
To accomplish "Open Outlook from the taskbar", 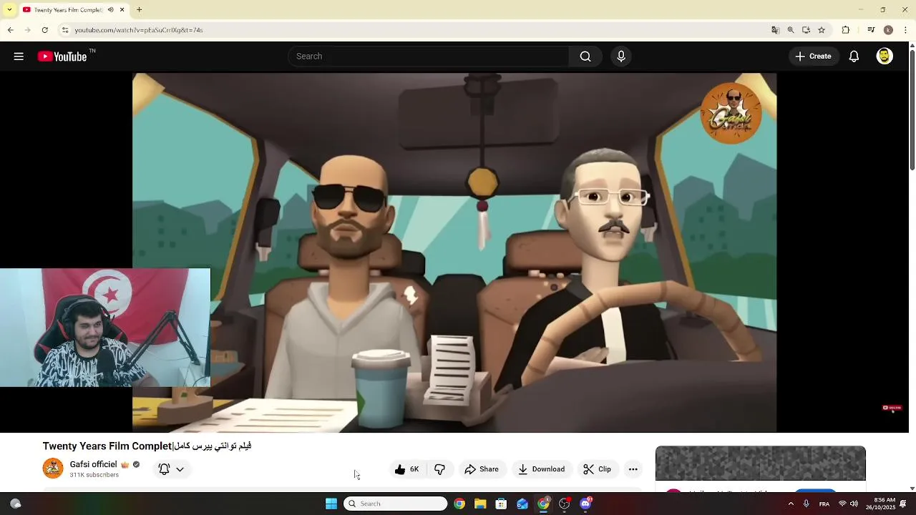I will pyautogui.click(x=522, y=504).
